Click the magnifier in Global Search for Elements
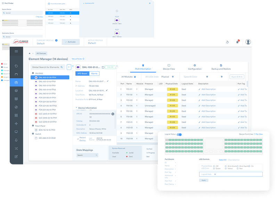The height and width of the screenshot is (200, 278). coord(62,67)
